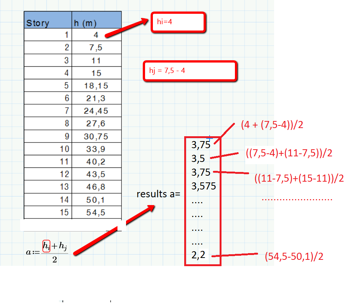Click the Story number 1 cell
Image resolution: width=352 pixels, height=303 pixels.
click(48, 35)
